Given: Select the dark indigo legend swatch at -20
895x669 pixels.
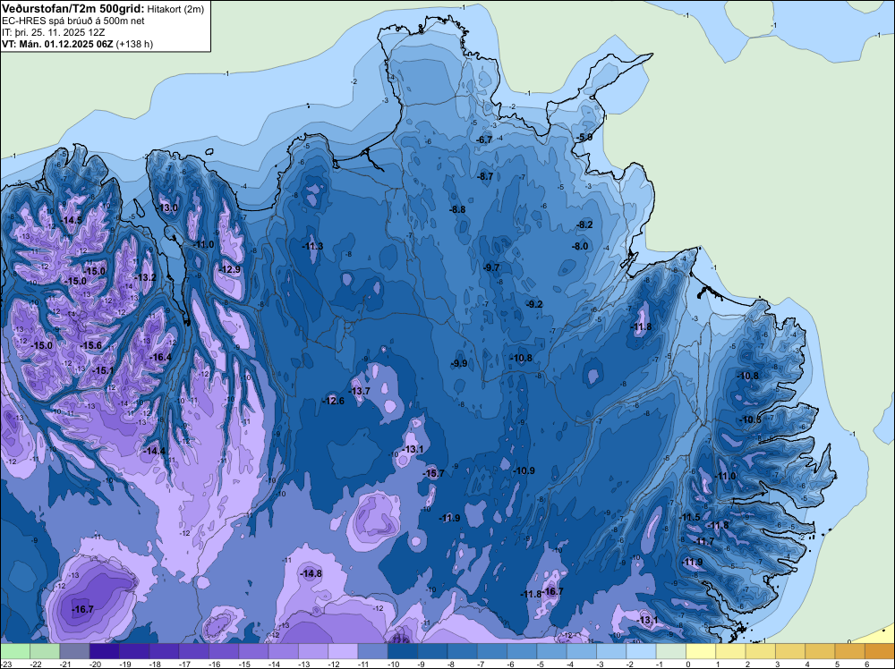Looking at the screenshot, I should pyautogui.click(x=105, y=651).
